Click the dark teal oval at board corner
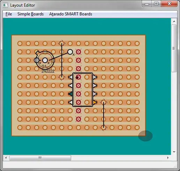 145,136
